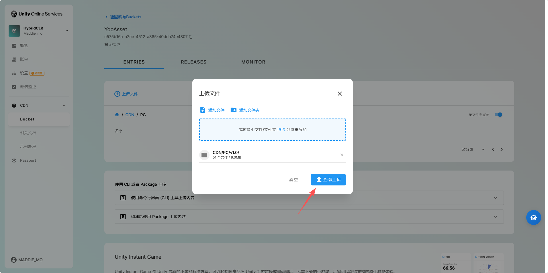Open the 概览 overview page

24,45
